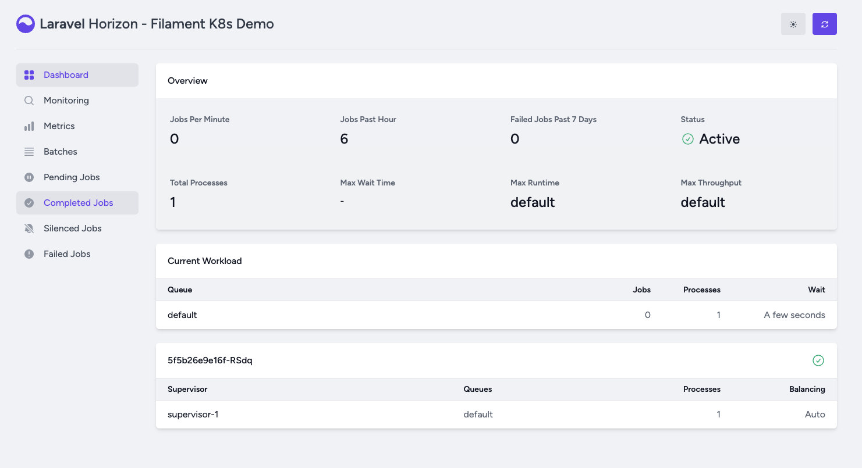Click the Current Workload heading
Viewport: 862px width, 468px height.
[205, 261]
